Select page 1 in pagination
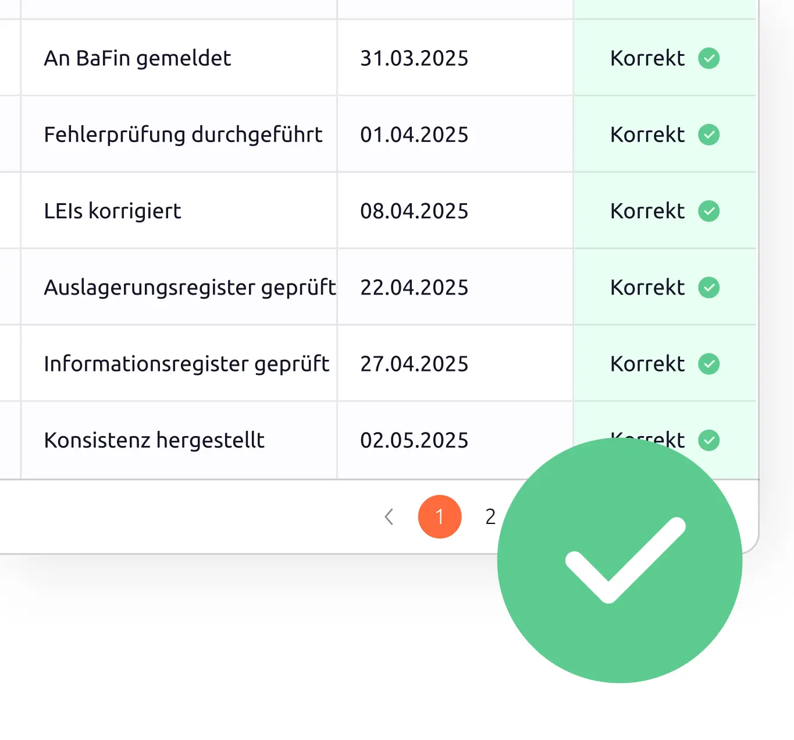Image resolution: width=794 pixels, height=740 pixels. pos(440,516)
